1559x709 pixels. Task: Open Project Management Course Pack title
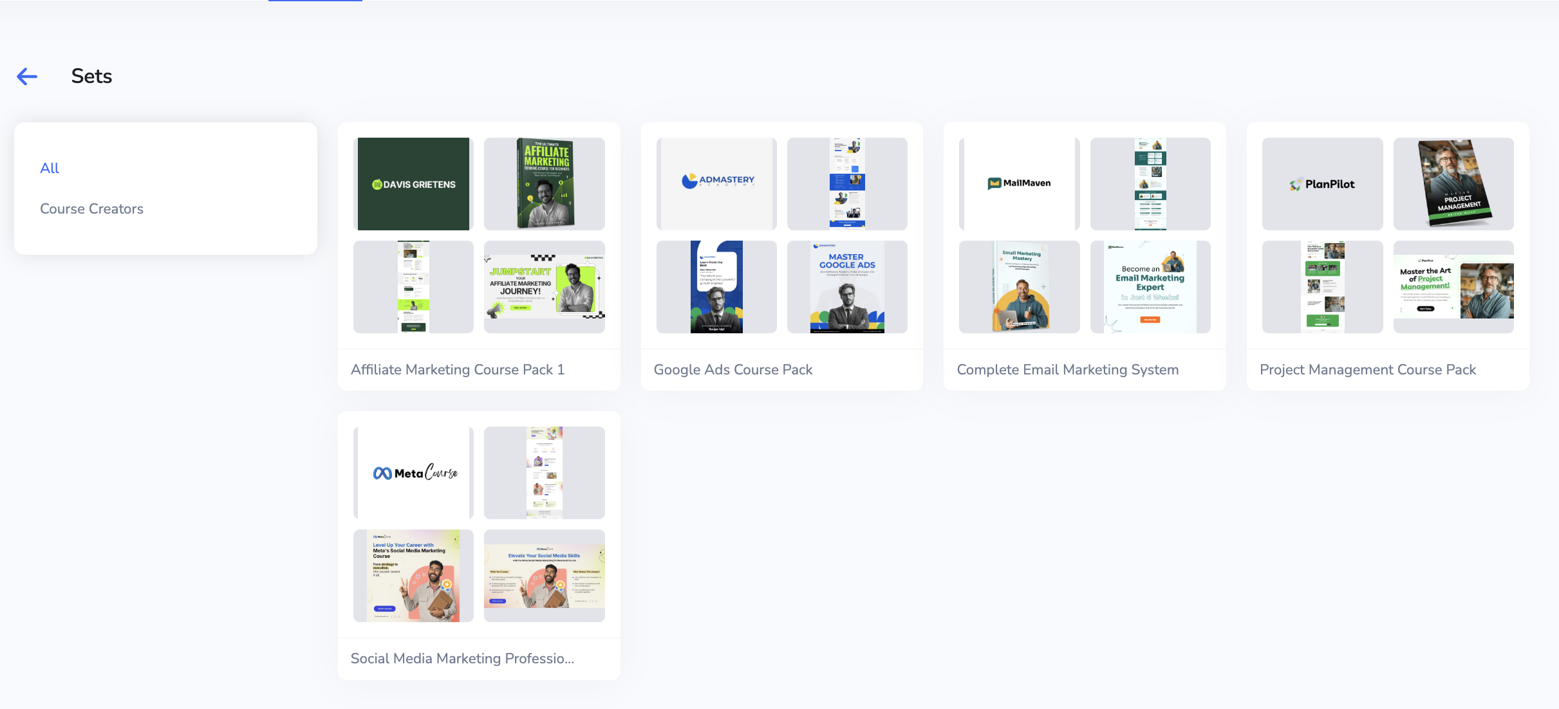coord(1367,369)
